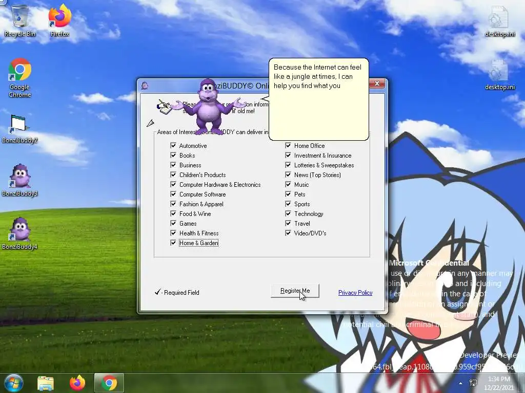Select the Google Chrome desktop shortcut
The image size is (525, 393).
point(20,78)
